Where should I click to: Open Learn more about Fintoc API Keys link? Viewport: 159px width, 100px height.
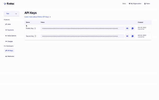pos(38,17)
